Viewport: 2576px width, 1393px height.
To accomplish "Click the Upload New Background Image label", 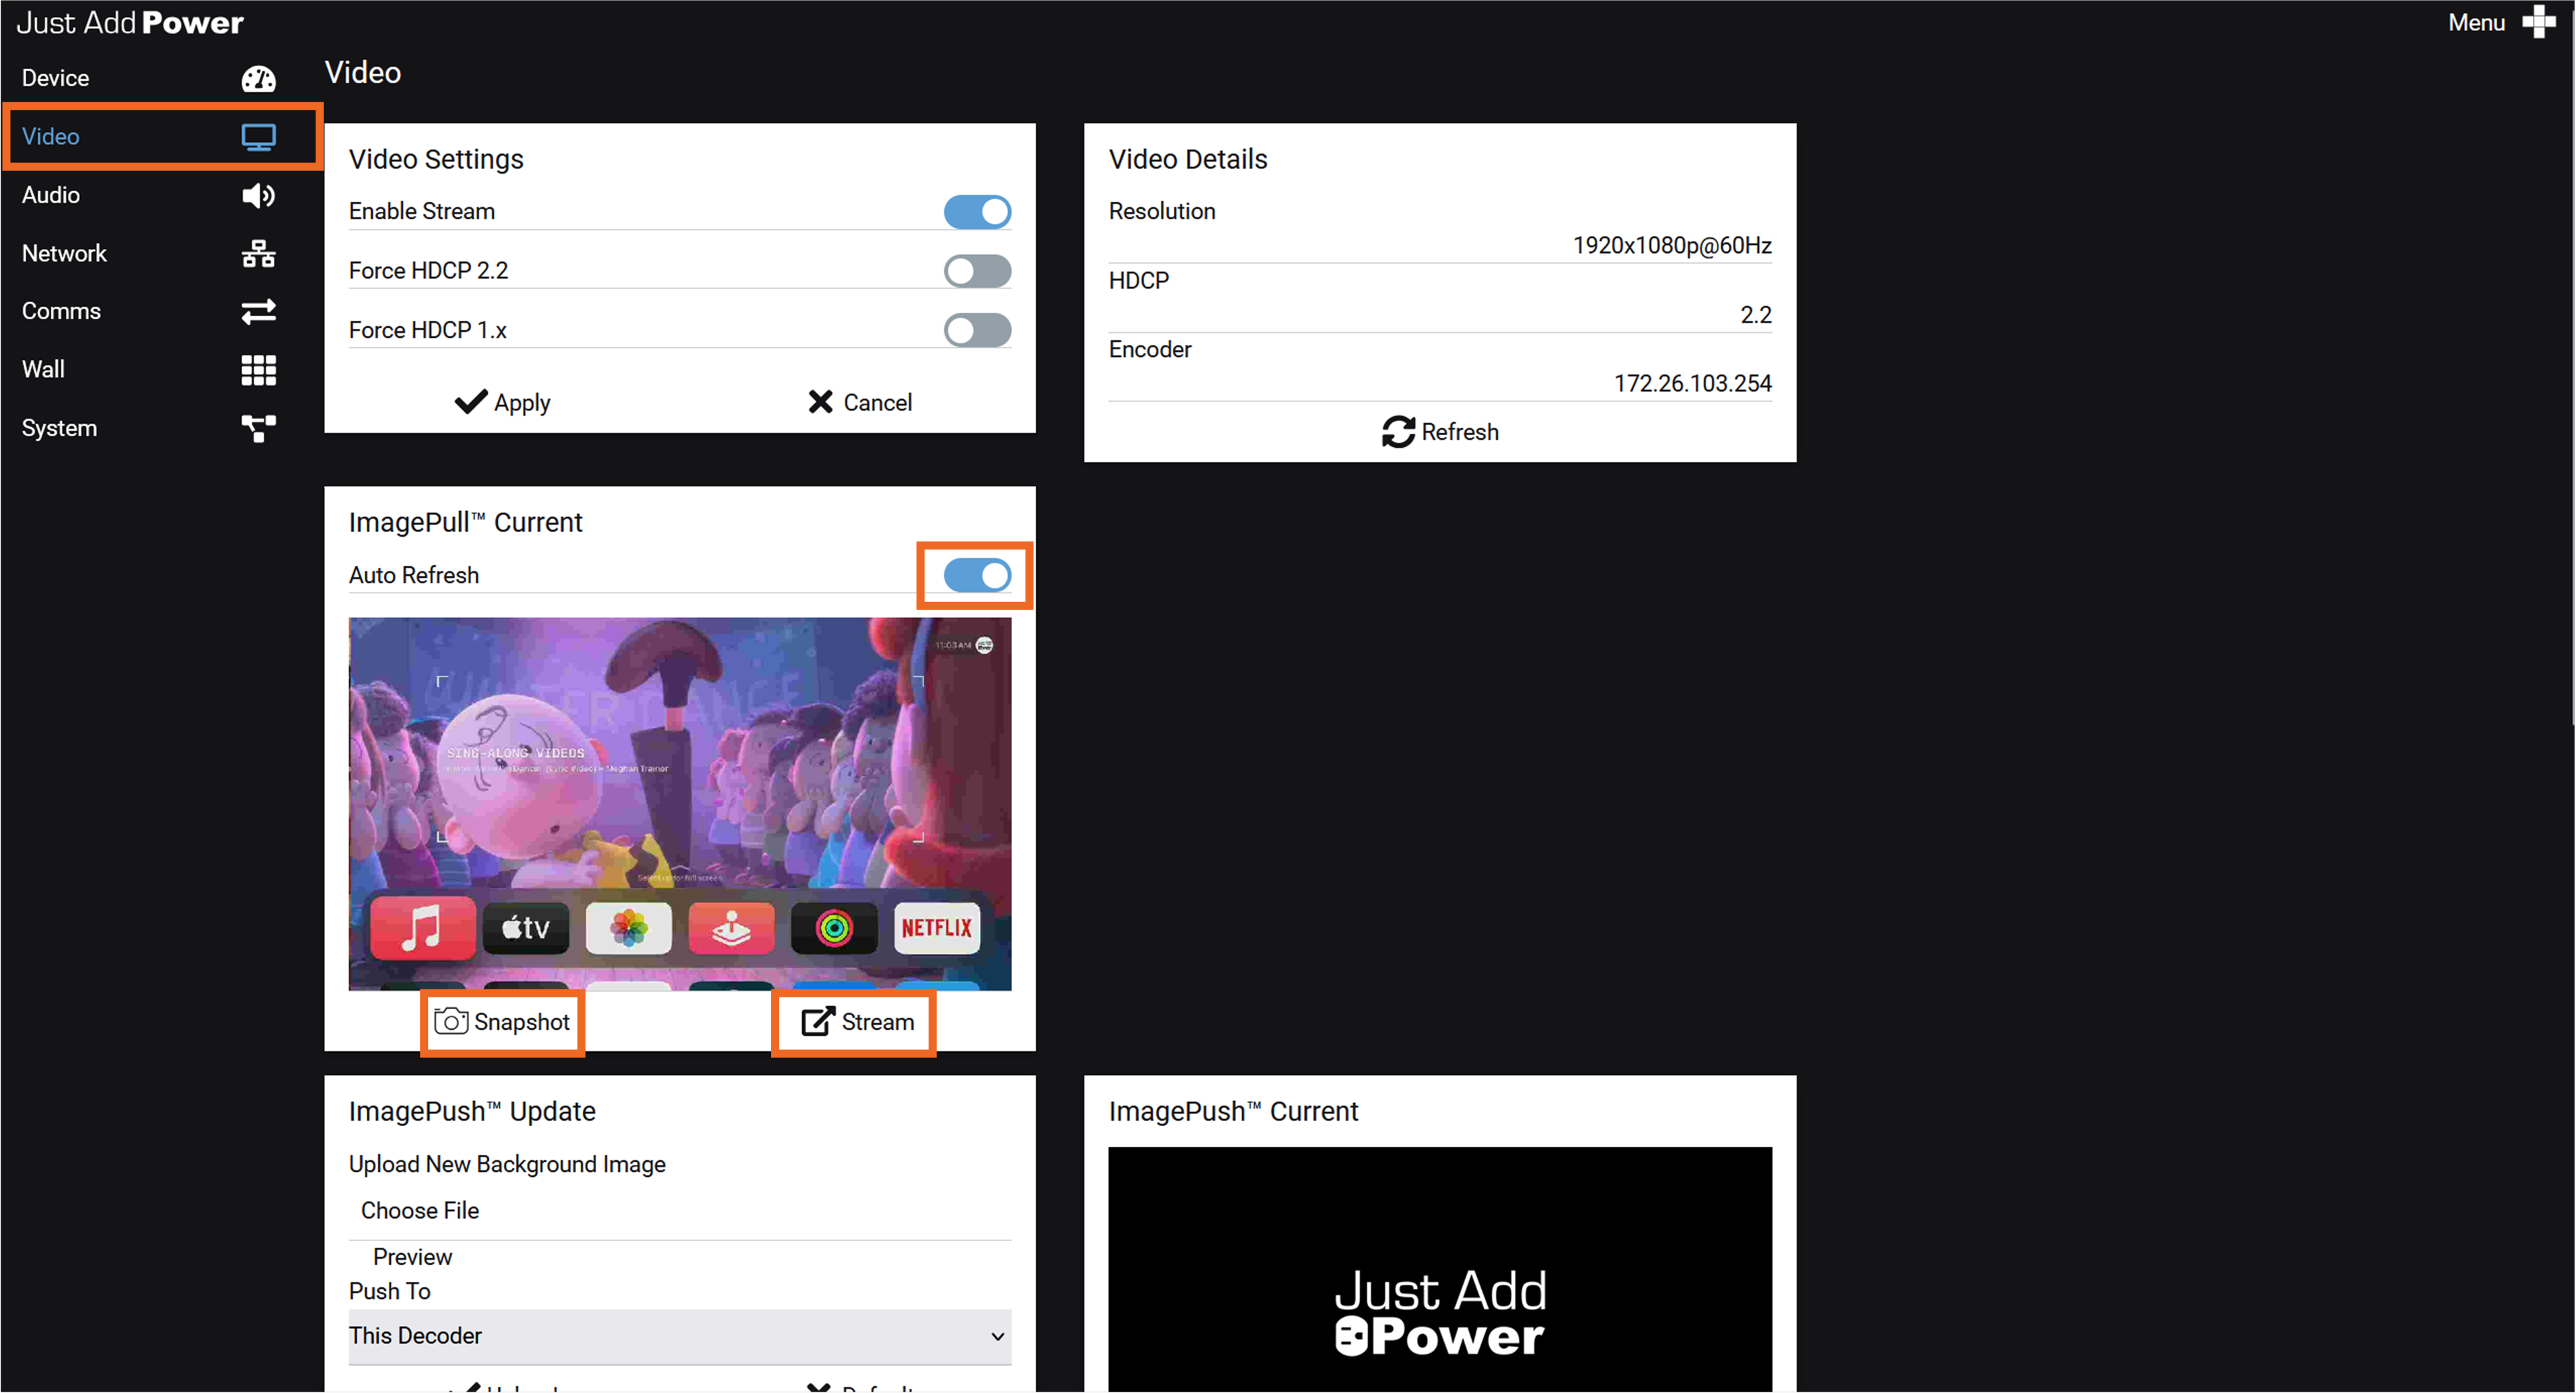I will (507, 1164).
